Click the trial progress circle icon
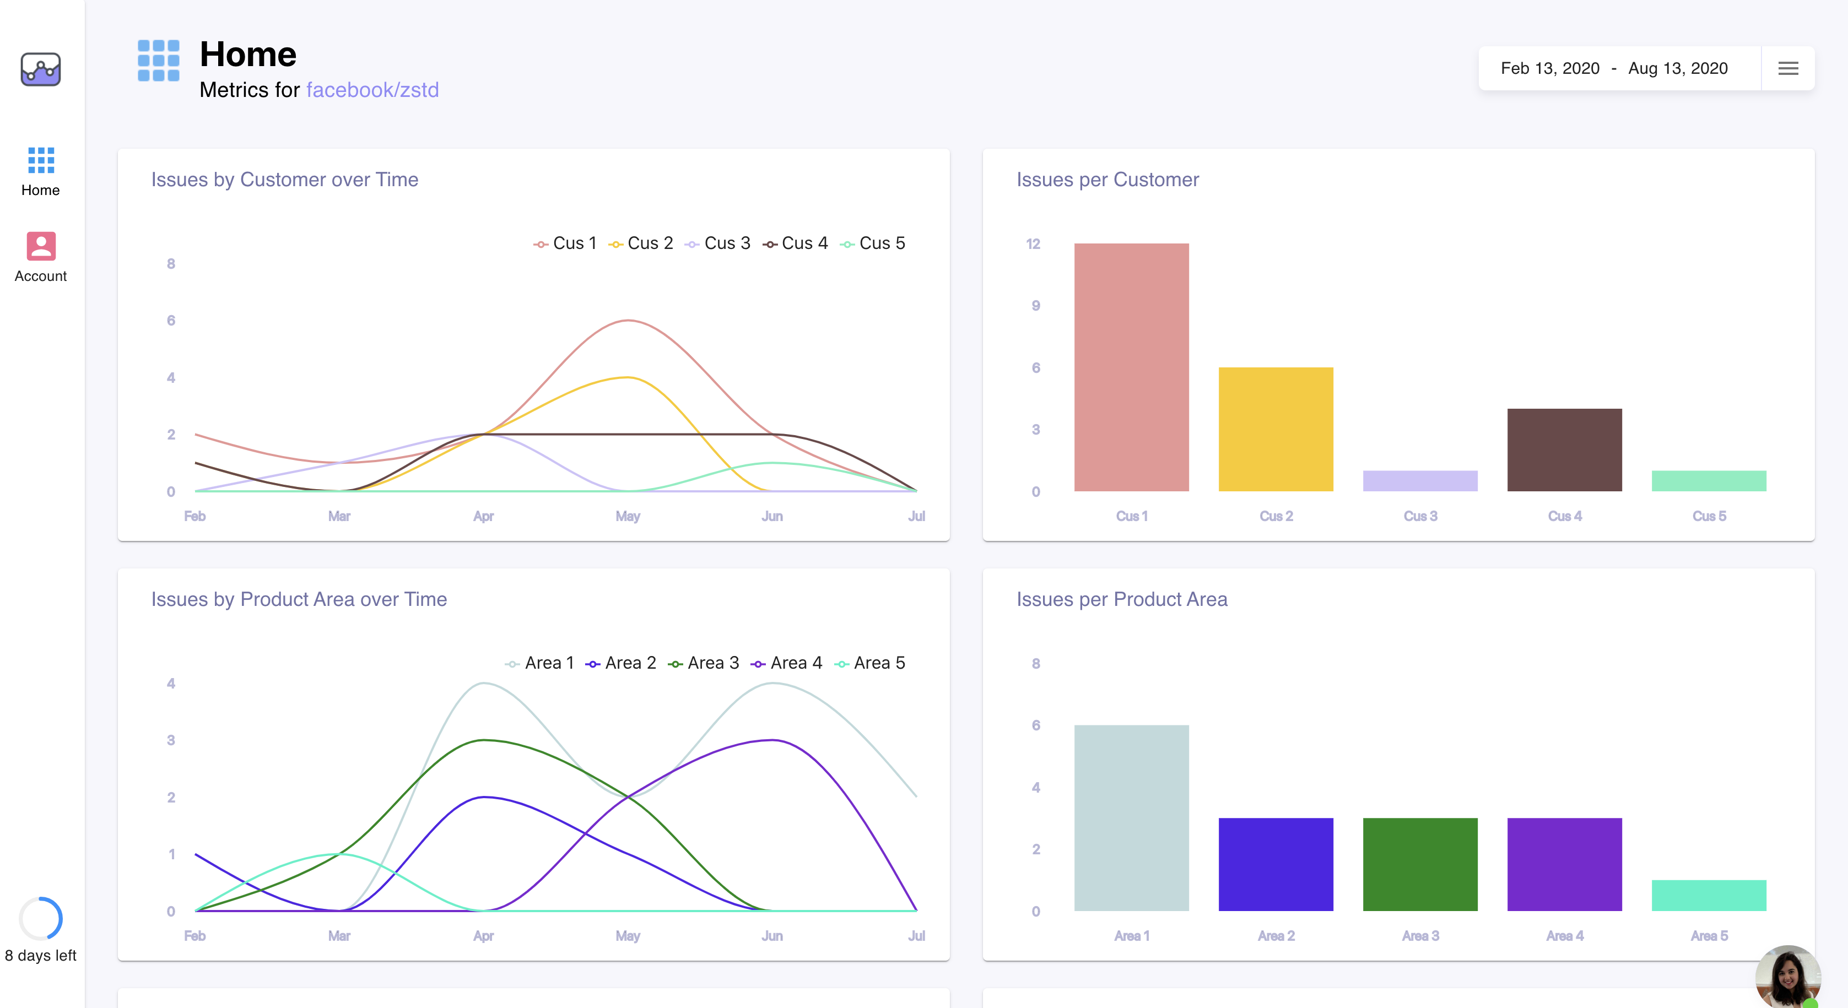The image size is (1848, 1008). 41,918
